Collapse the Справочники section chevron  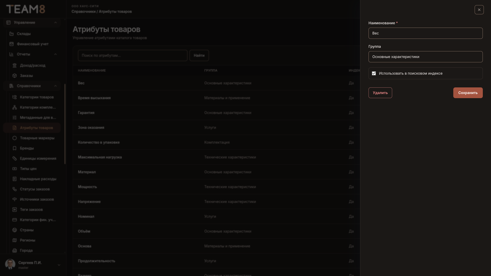[55, 86]
